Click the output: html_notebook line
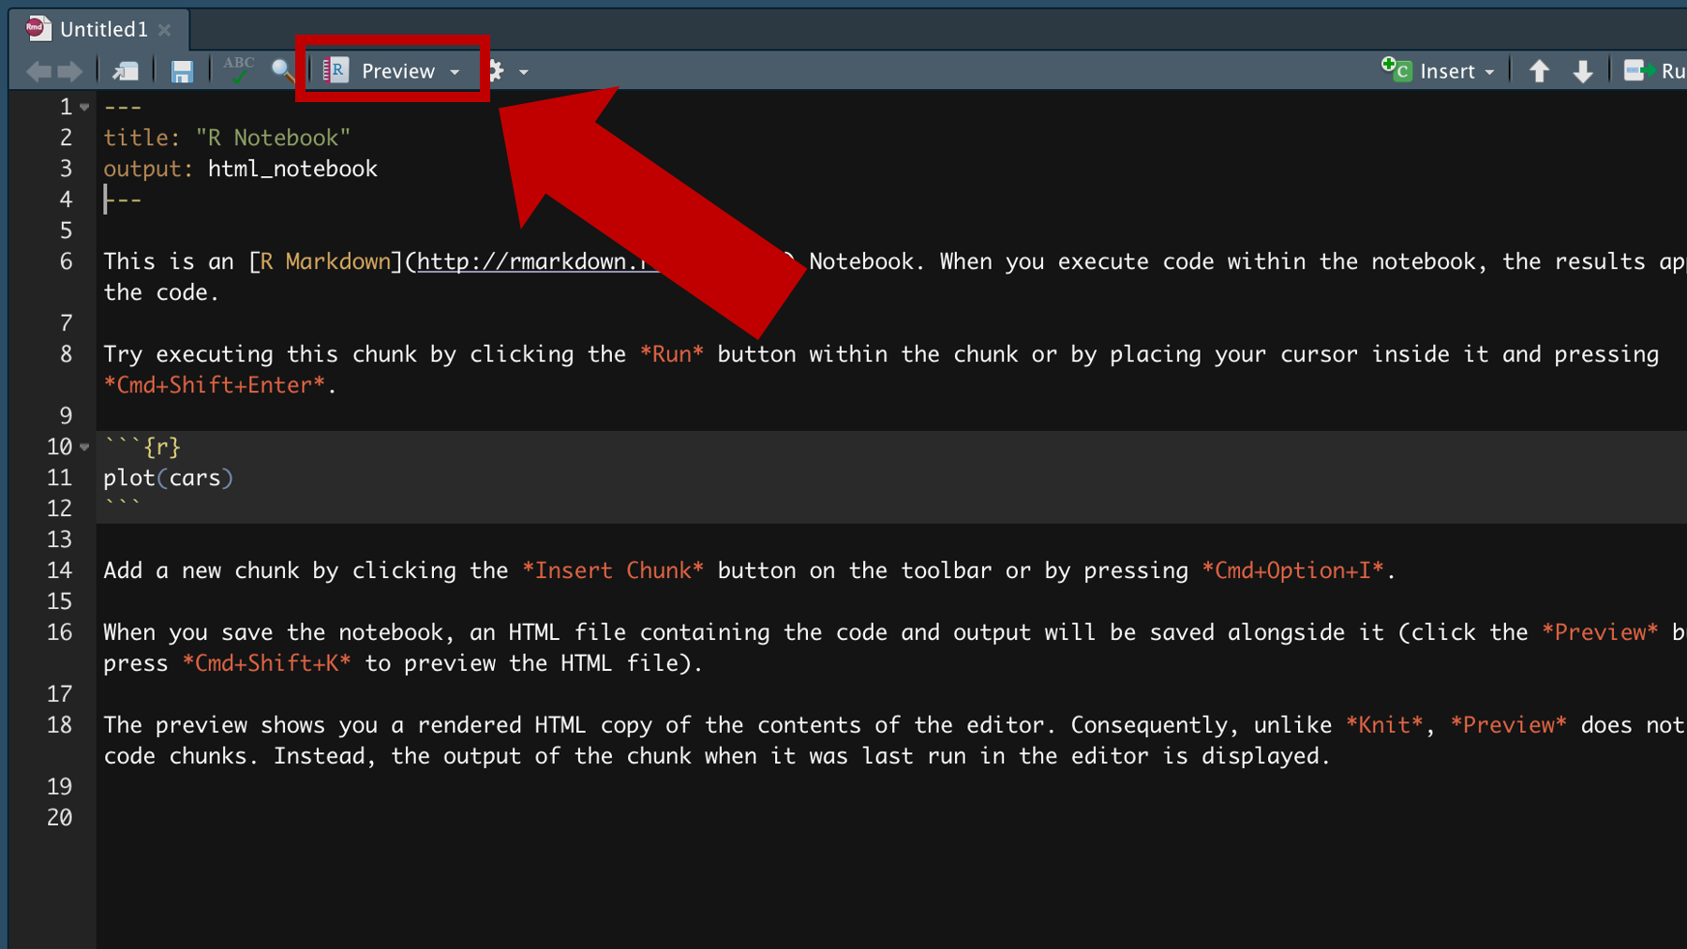 pyautogui.click(x=240, y=169)
